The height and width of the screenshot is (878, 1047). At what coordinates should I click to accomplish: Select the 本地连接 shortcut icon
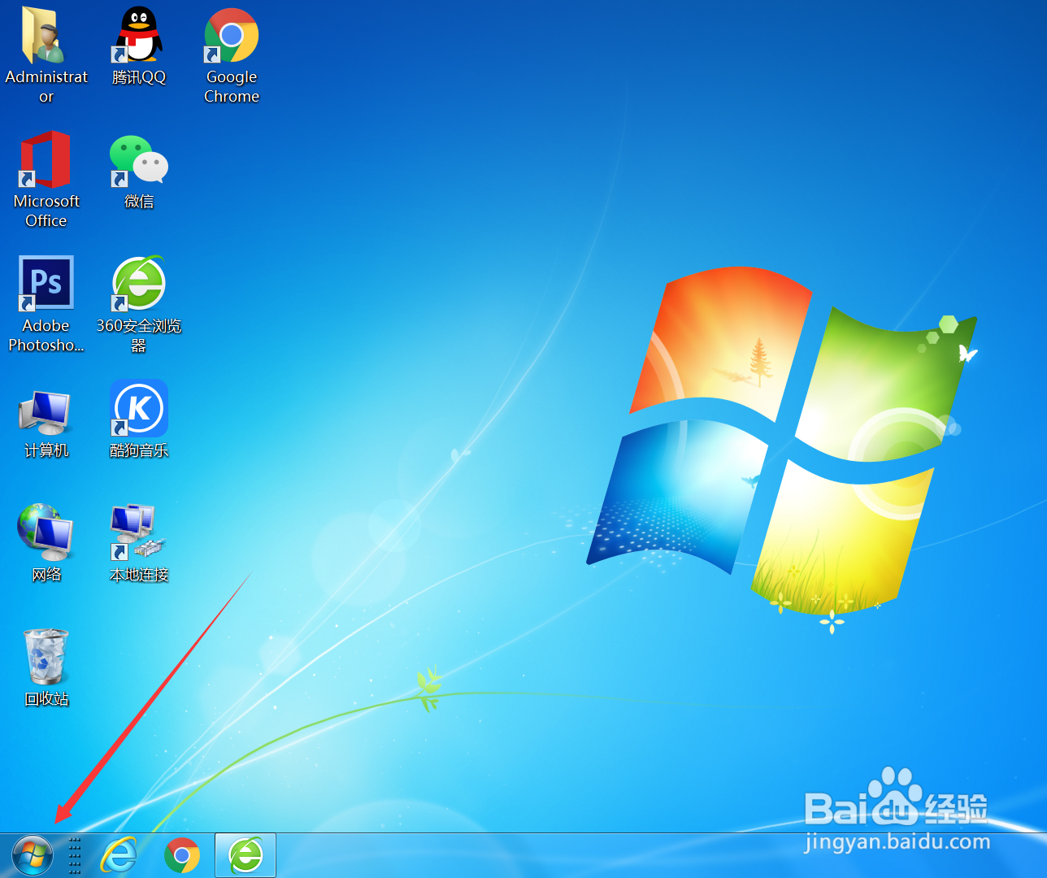coord(138,532)
